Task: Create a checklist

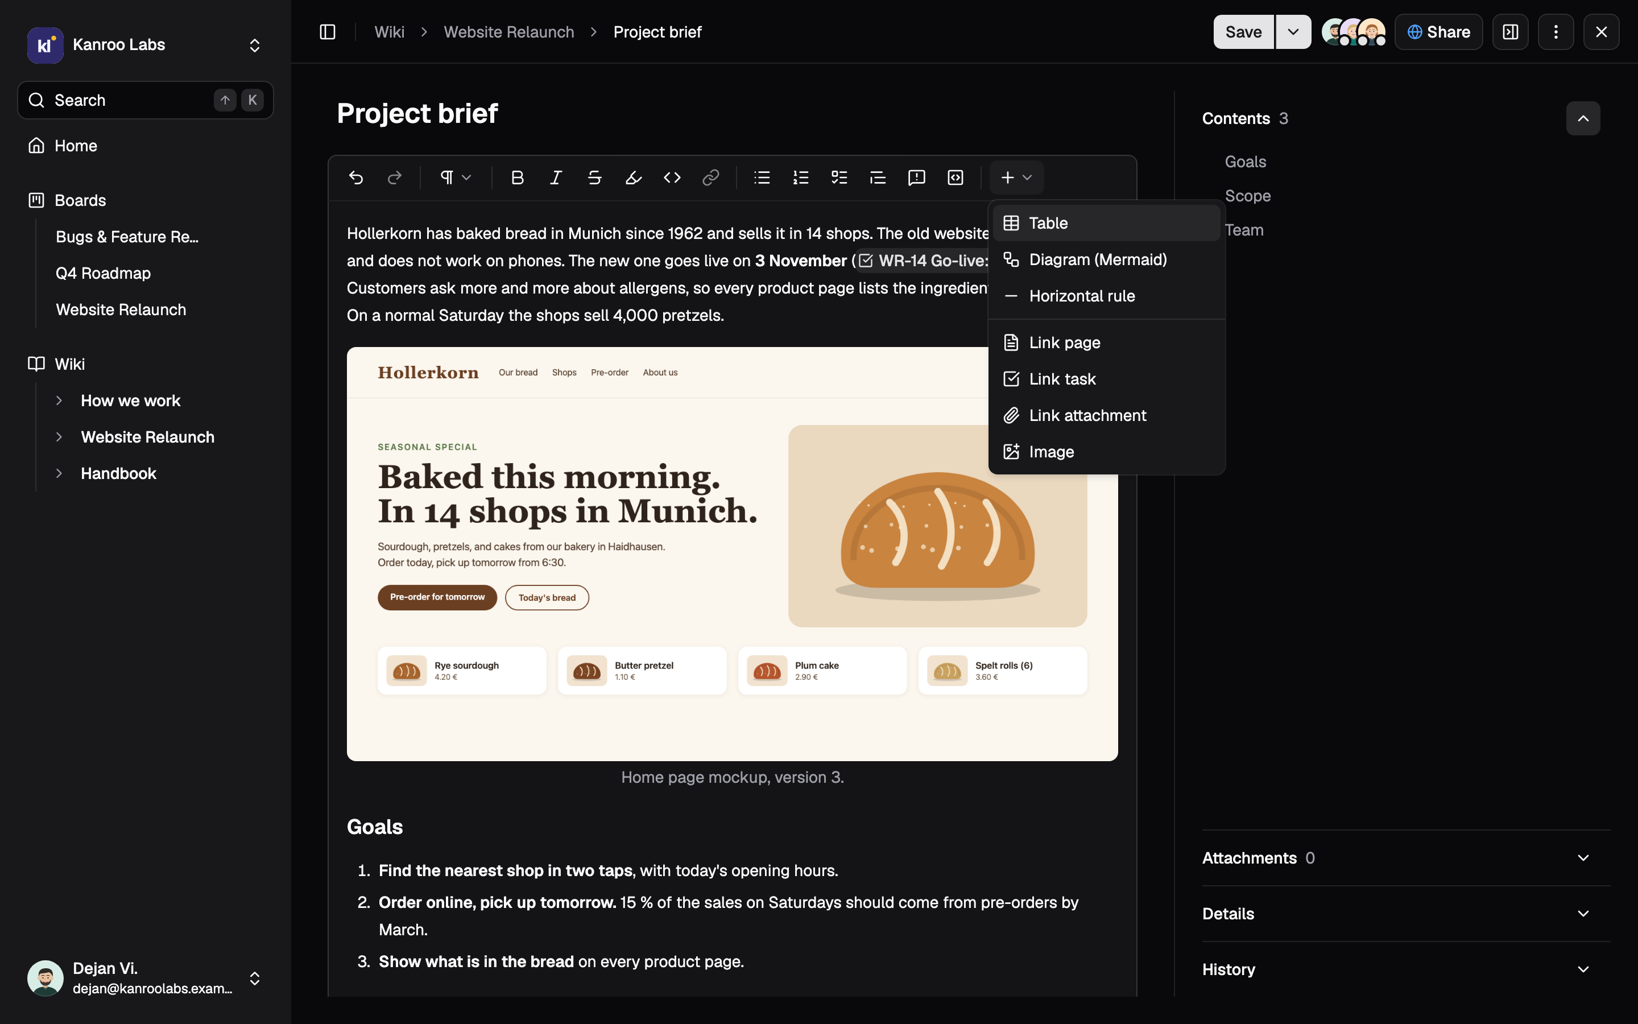Action: coord(839,177)
